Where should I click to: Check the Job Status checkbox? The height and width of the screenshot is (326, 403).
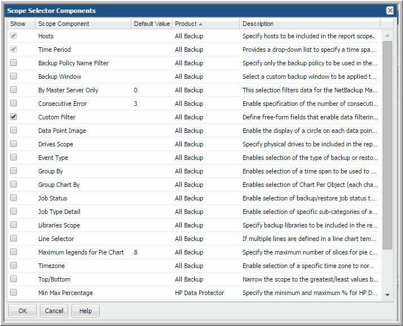14,198
